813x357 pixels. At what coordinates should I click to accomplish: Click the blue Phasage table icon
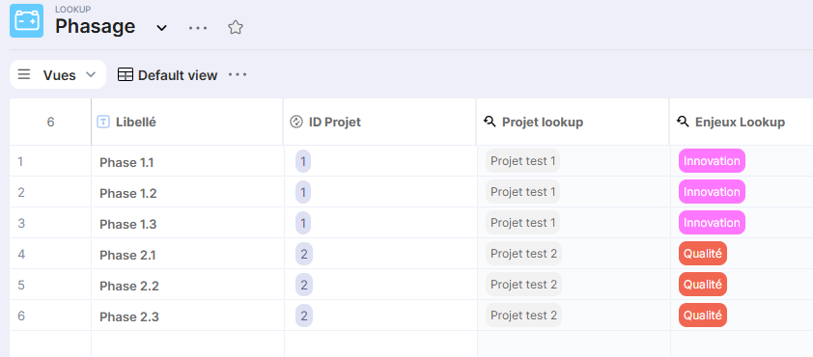coord(26,20)
